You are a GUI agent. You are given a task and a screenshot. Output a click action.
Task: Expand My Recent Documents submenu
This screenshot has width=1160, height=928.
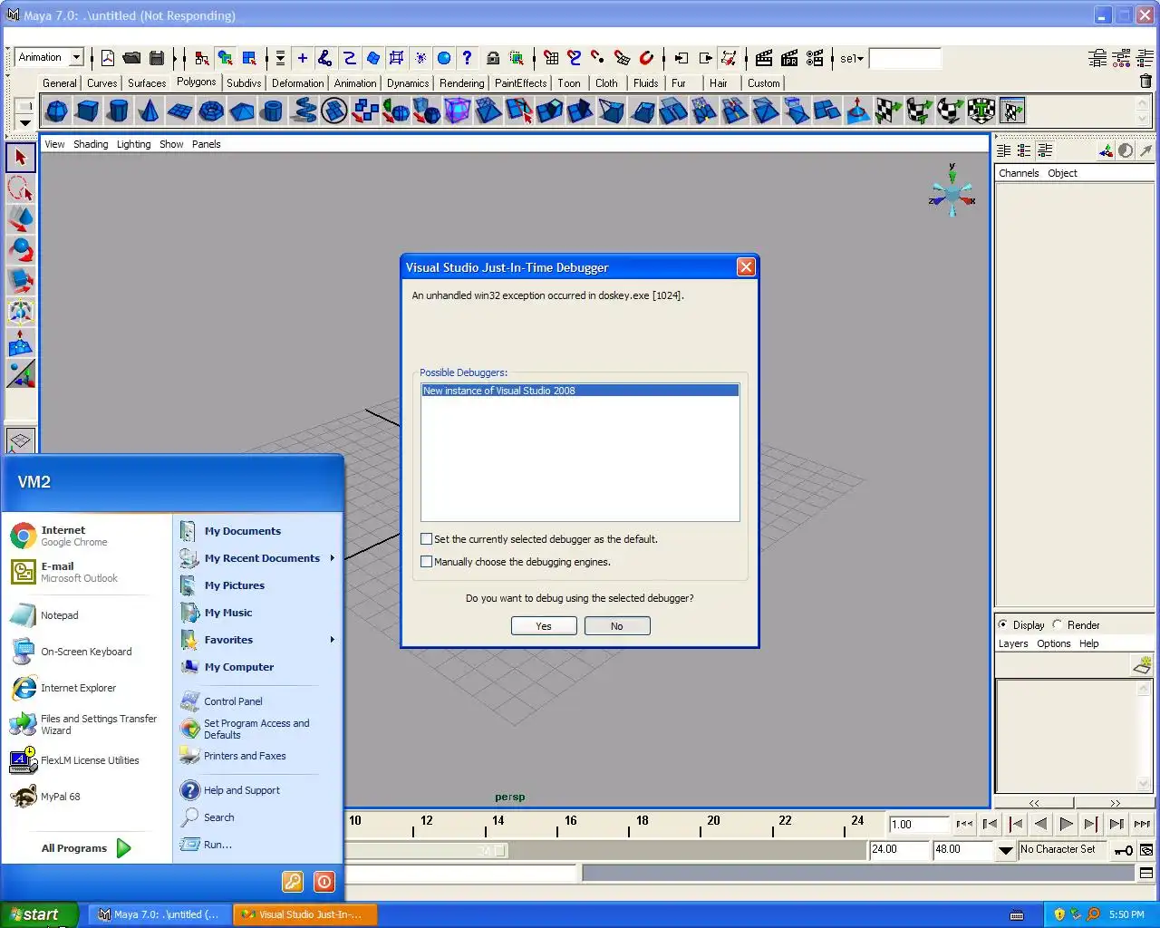pyautogui.click(x=333, y=558)
